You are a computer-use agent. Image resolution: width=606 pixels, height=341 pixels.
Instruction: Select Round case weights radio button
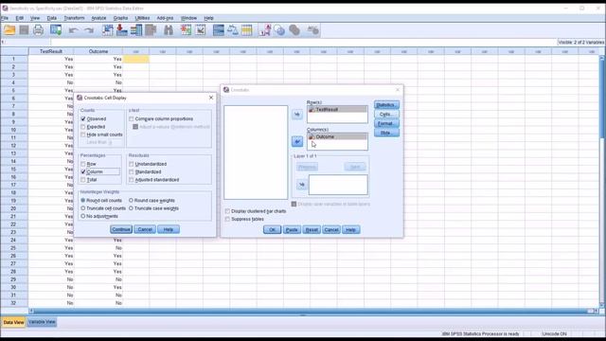coord(131,200)
